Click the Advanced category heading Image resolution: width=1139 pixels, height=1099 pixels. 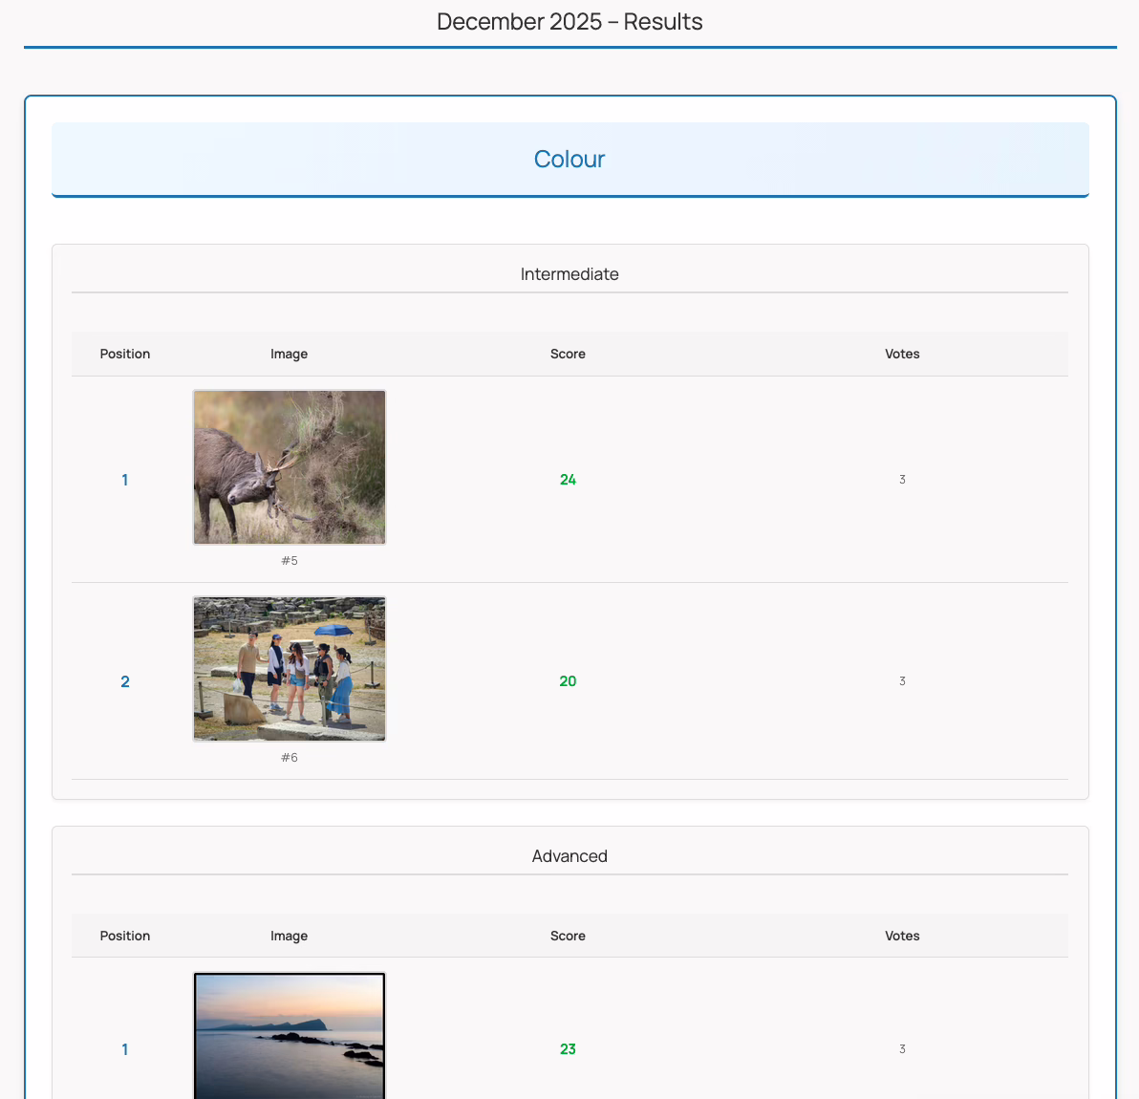tap(569, 856)
